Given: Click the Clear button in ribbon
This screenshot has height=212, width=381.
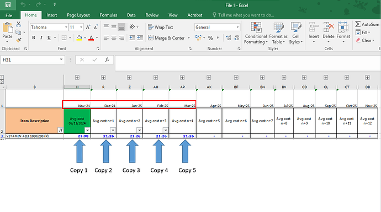Looking at the screenshot, I should tap(365, 40).
